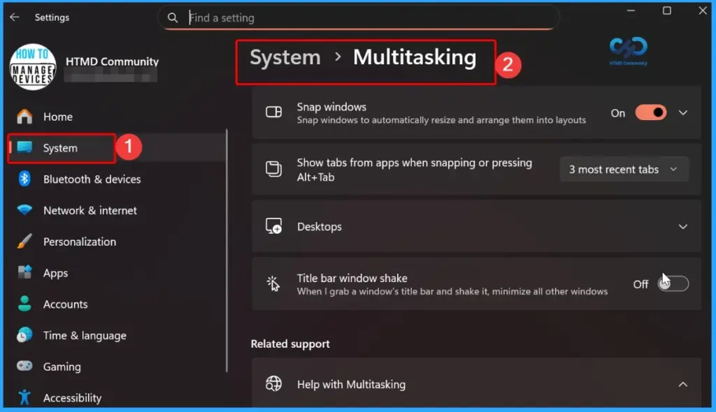The image size is (716, 412).
Task: Maximize the Settings window
Action: (666, 10)
